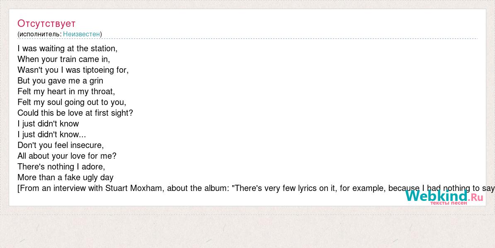
Task: Click lyric line 'When your train came in'
Action: click(x=64, y=60)
